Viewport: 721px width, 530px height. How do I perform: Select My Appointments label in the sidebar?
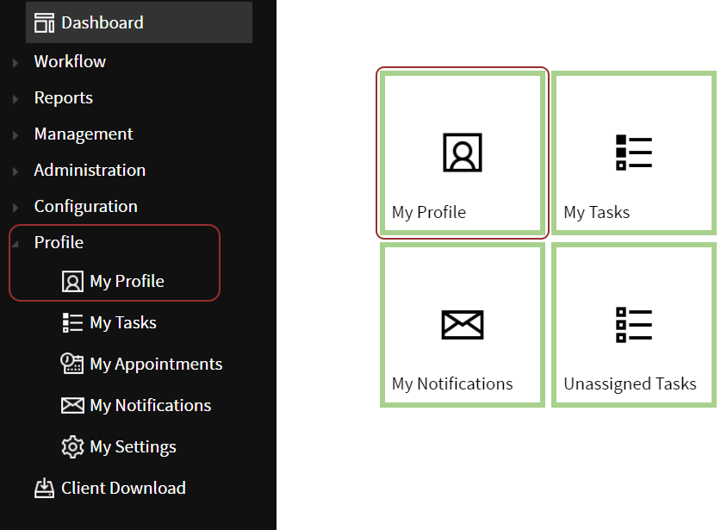tap(156, 364)
